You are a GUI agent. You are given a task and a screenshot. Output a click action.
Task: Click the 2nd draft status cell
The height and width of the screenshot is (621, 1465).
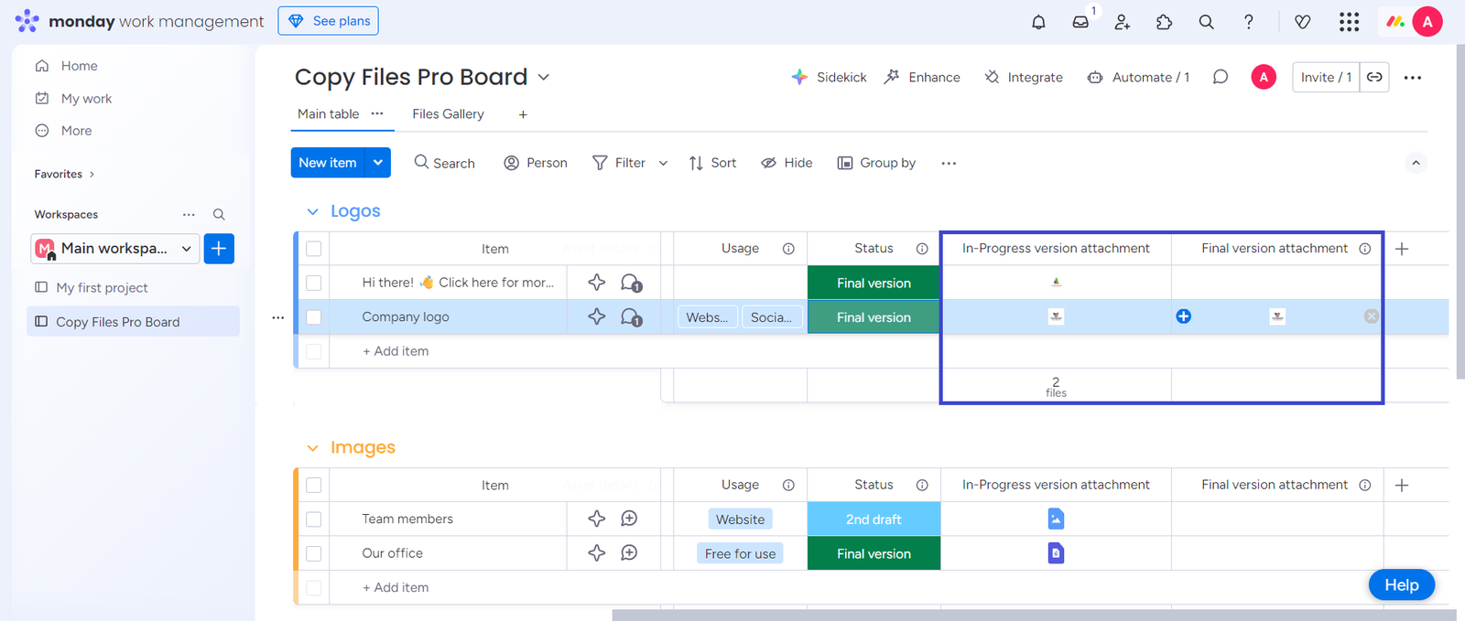874,519
